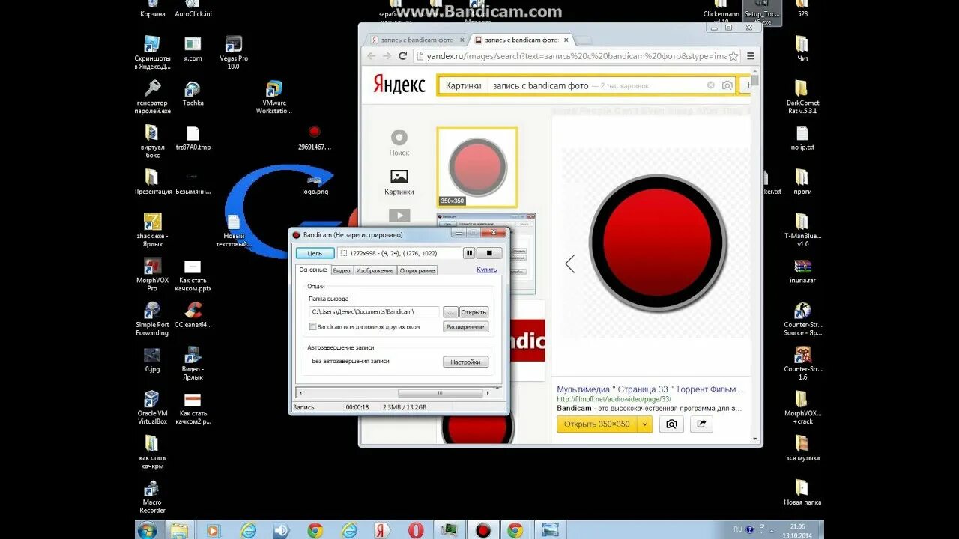Open the Opera browser taskbar icon
959x539 pixels.
tap(416, 530)
